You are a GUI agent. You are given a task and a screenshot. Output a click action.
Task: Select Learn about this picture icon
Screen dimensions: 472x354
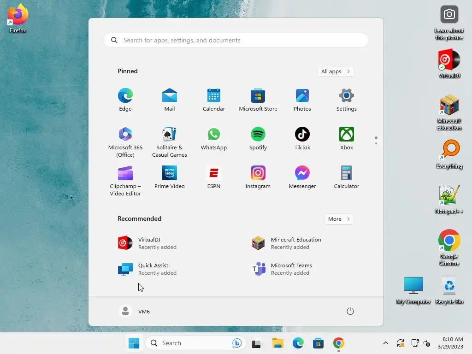[449, 23]
